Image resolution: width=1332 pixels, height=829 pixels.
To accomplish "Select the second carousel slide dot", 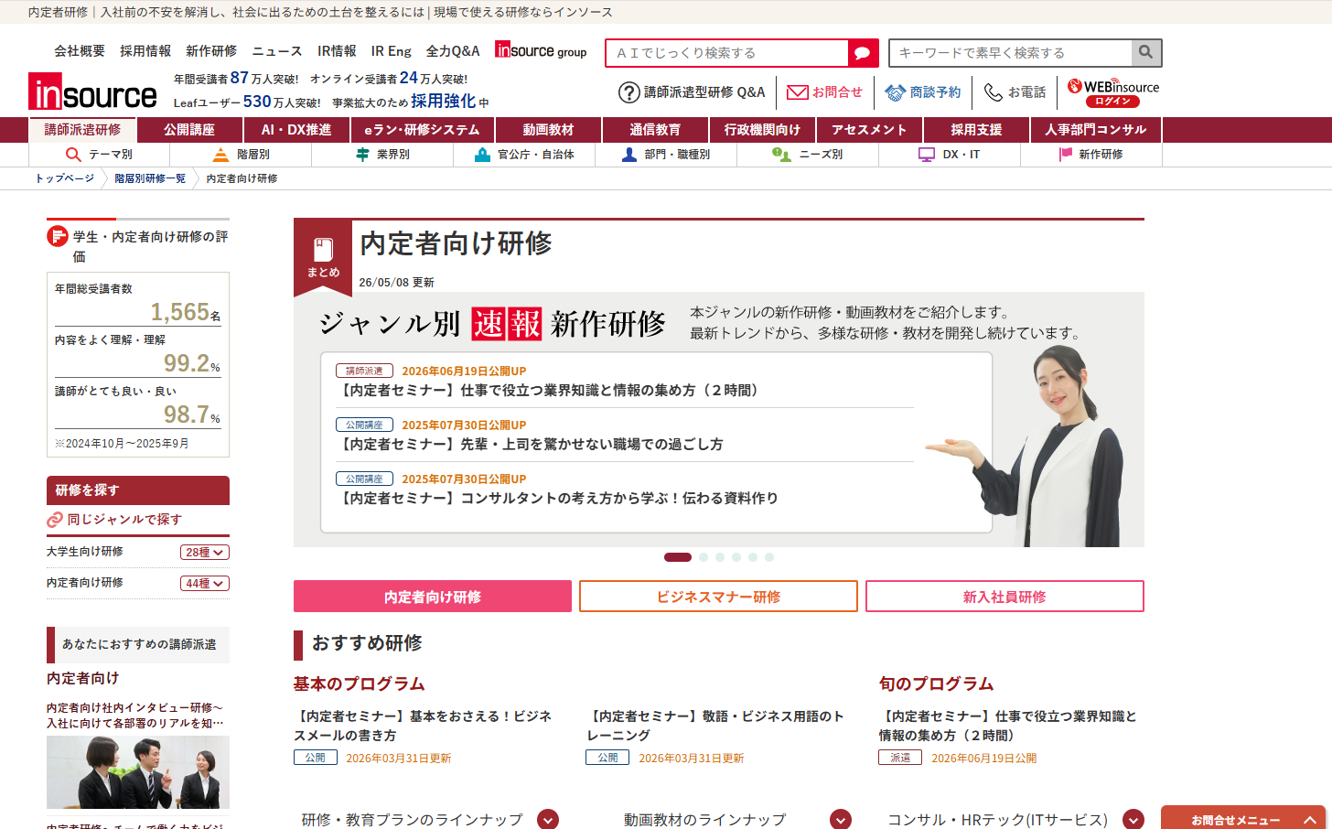I will click(704, 557).
